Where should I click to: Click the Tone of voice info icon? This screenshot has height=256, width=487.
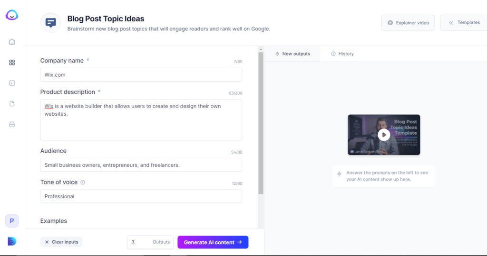point(83,183)
